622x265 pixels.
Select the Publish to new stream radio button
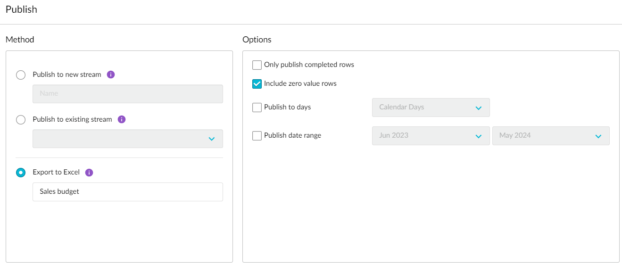[21, 75]
